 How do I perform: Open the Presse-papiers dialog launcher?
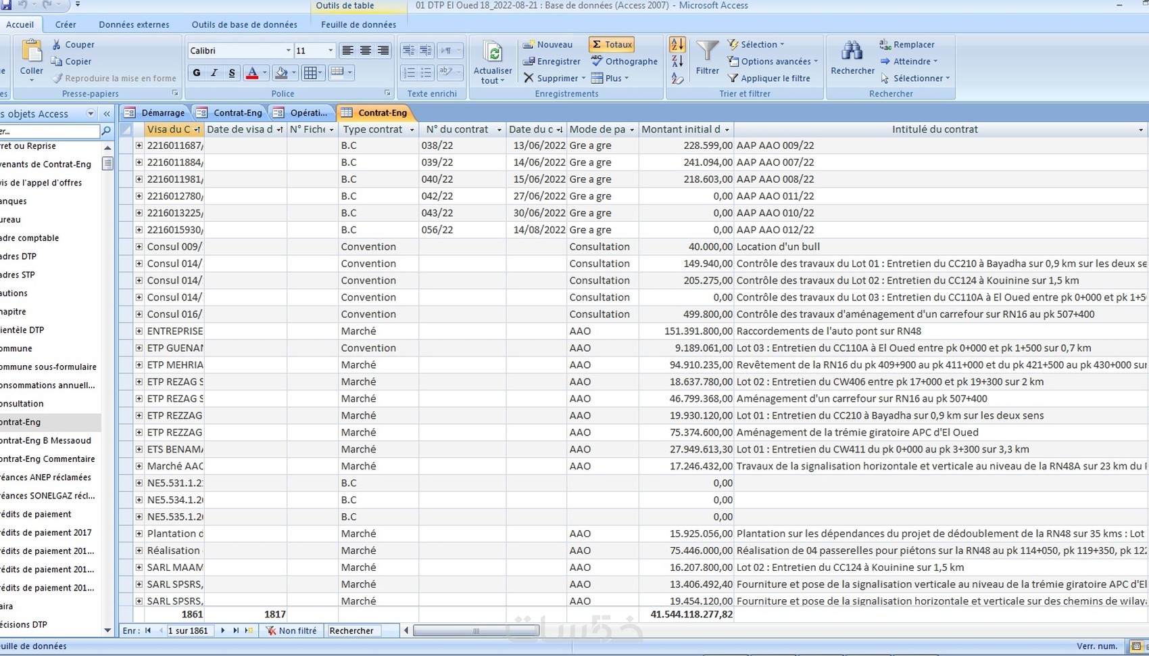(x=175, y=93)
